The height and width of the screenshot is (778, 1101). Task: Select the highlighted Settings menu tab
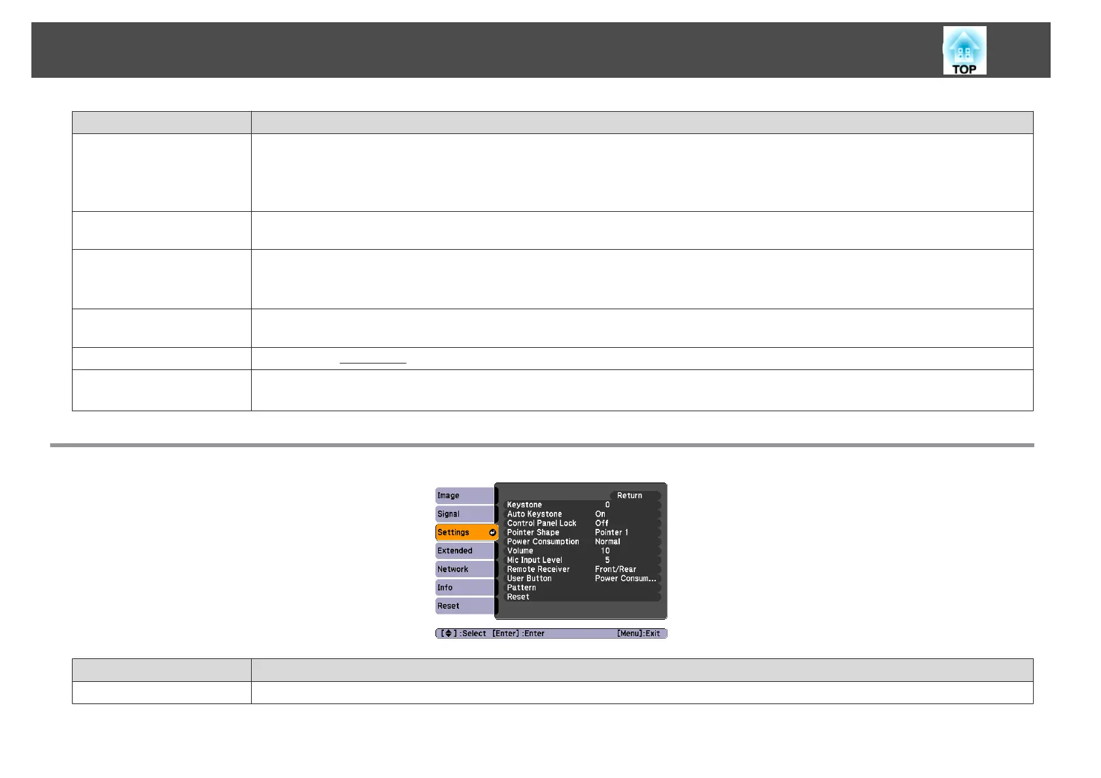point(466,532)
